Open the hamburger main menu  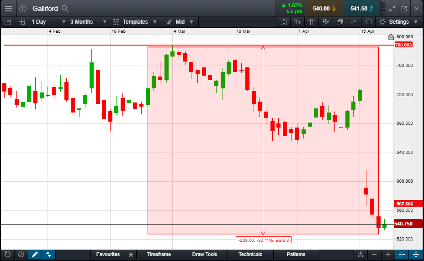click(9, 9)
